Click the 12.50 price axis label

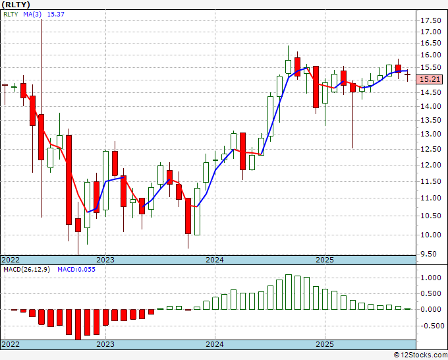point(431,149)
